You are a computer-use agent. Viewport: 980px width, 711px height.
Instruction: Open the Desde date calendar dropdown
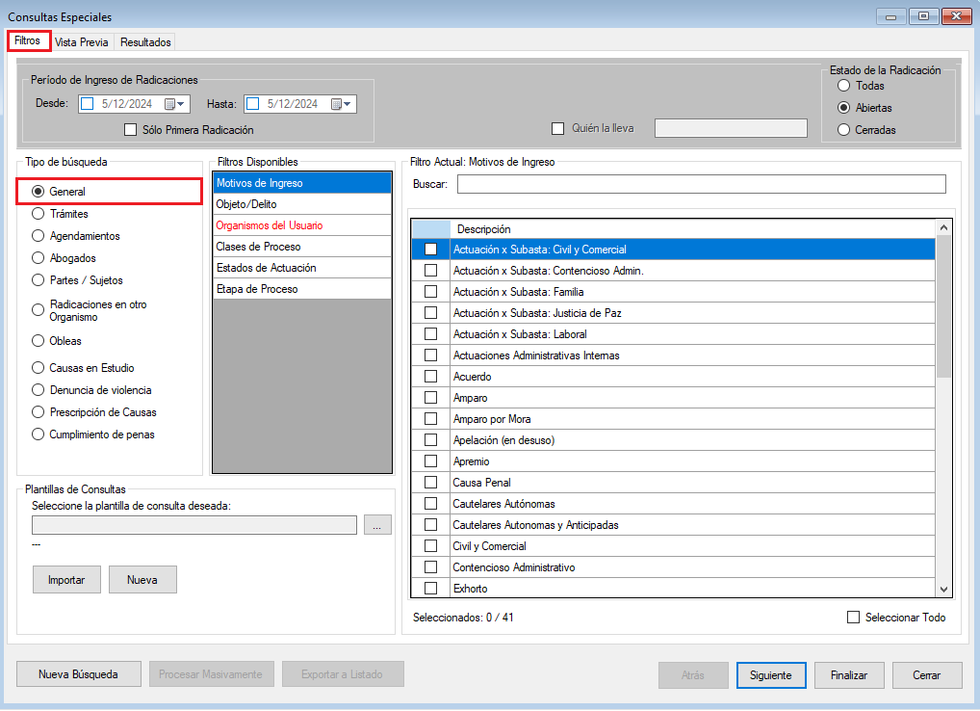[176, 104]
